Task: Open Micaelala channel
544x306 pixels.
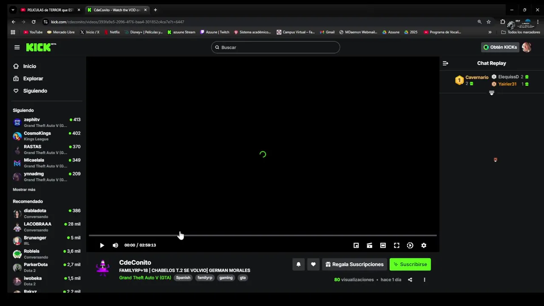Action: [x=47, y=163]
